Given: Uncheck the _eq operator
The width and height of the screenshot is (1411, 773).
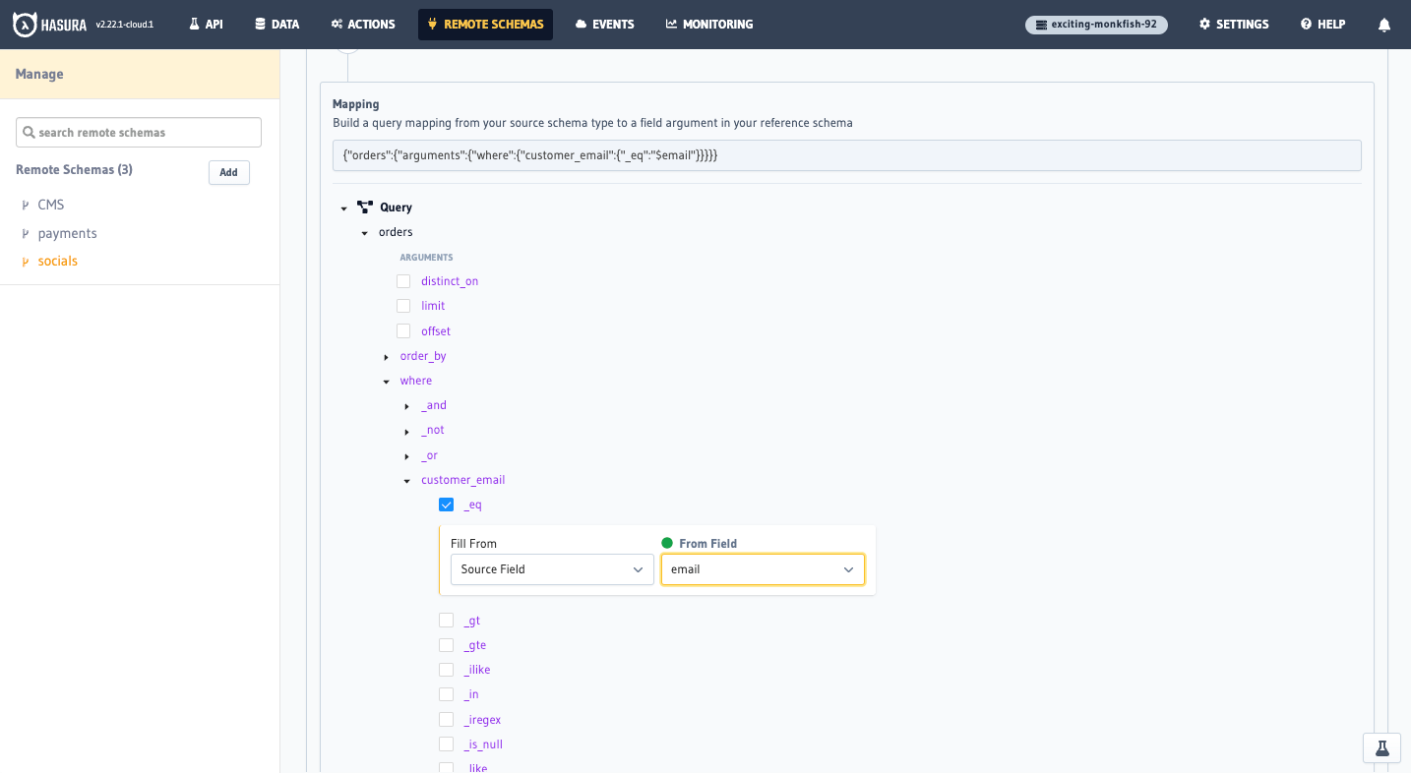Looking at the screenshot, I should (x=447, y=505).
